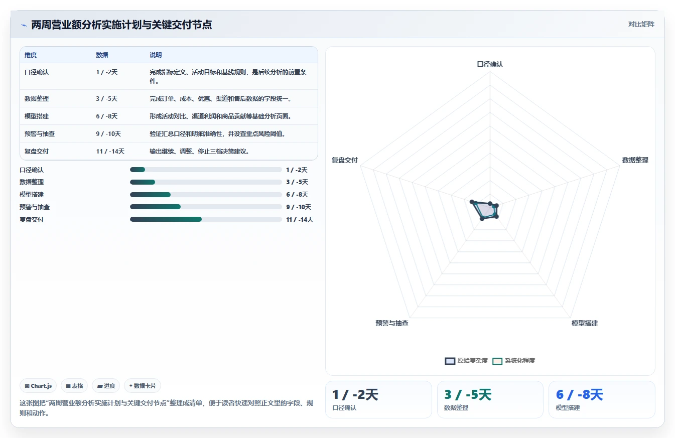
Task: Click the 说明 column header
Action: (156, 55)
